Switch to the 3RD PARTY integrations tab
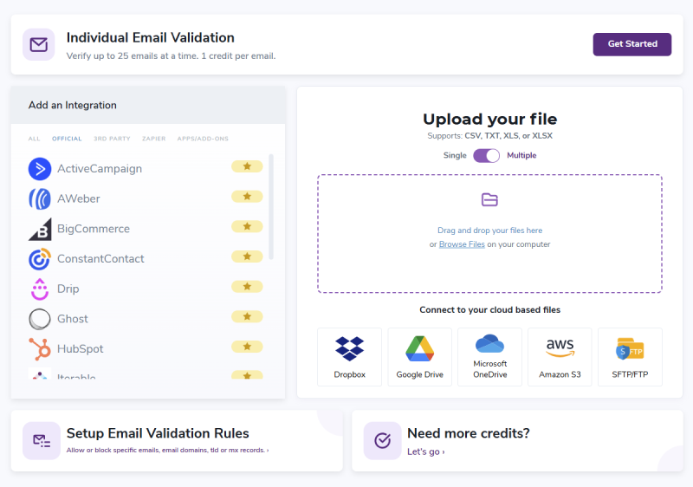693x487 pixels. 112,139
